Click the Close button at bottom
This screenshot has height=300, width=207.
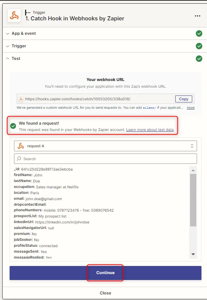(x=105, y=293)
